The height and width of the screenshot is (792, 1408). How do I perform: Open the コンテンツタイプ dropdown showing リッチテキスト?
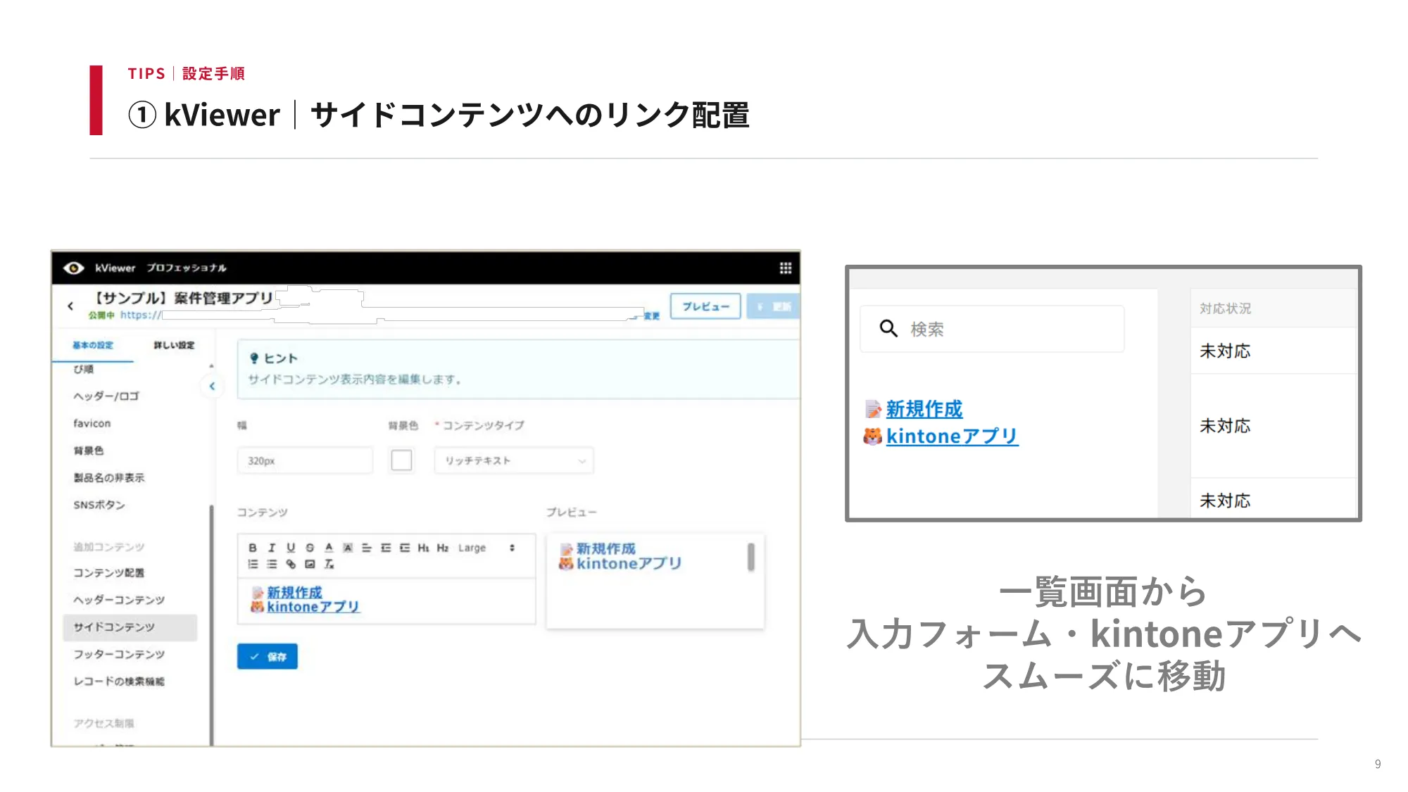coord(514,460)
